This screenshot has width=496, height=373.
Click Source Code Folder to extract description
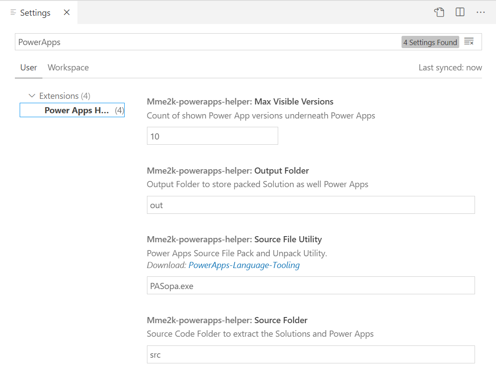tap(260, 334)
